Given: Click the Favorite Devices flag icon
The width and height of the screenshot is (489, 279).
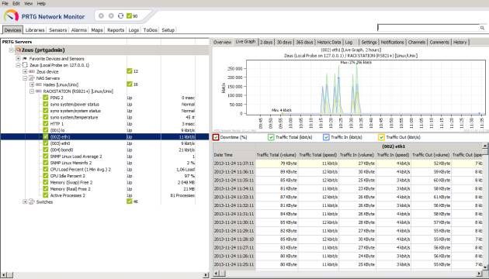Looking at the screenshot, I should (x=25, y=59).
